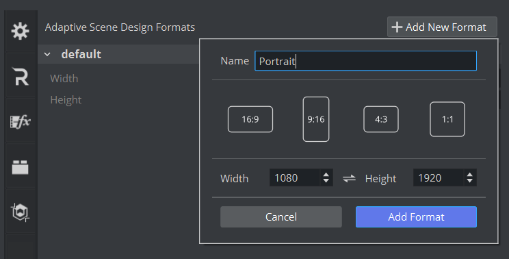Select the 1:1 square ratio preset
The width and height of the screenshot is (509, 259).
point(447,119)
